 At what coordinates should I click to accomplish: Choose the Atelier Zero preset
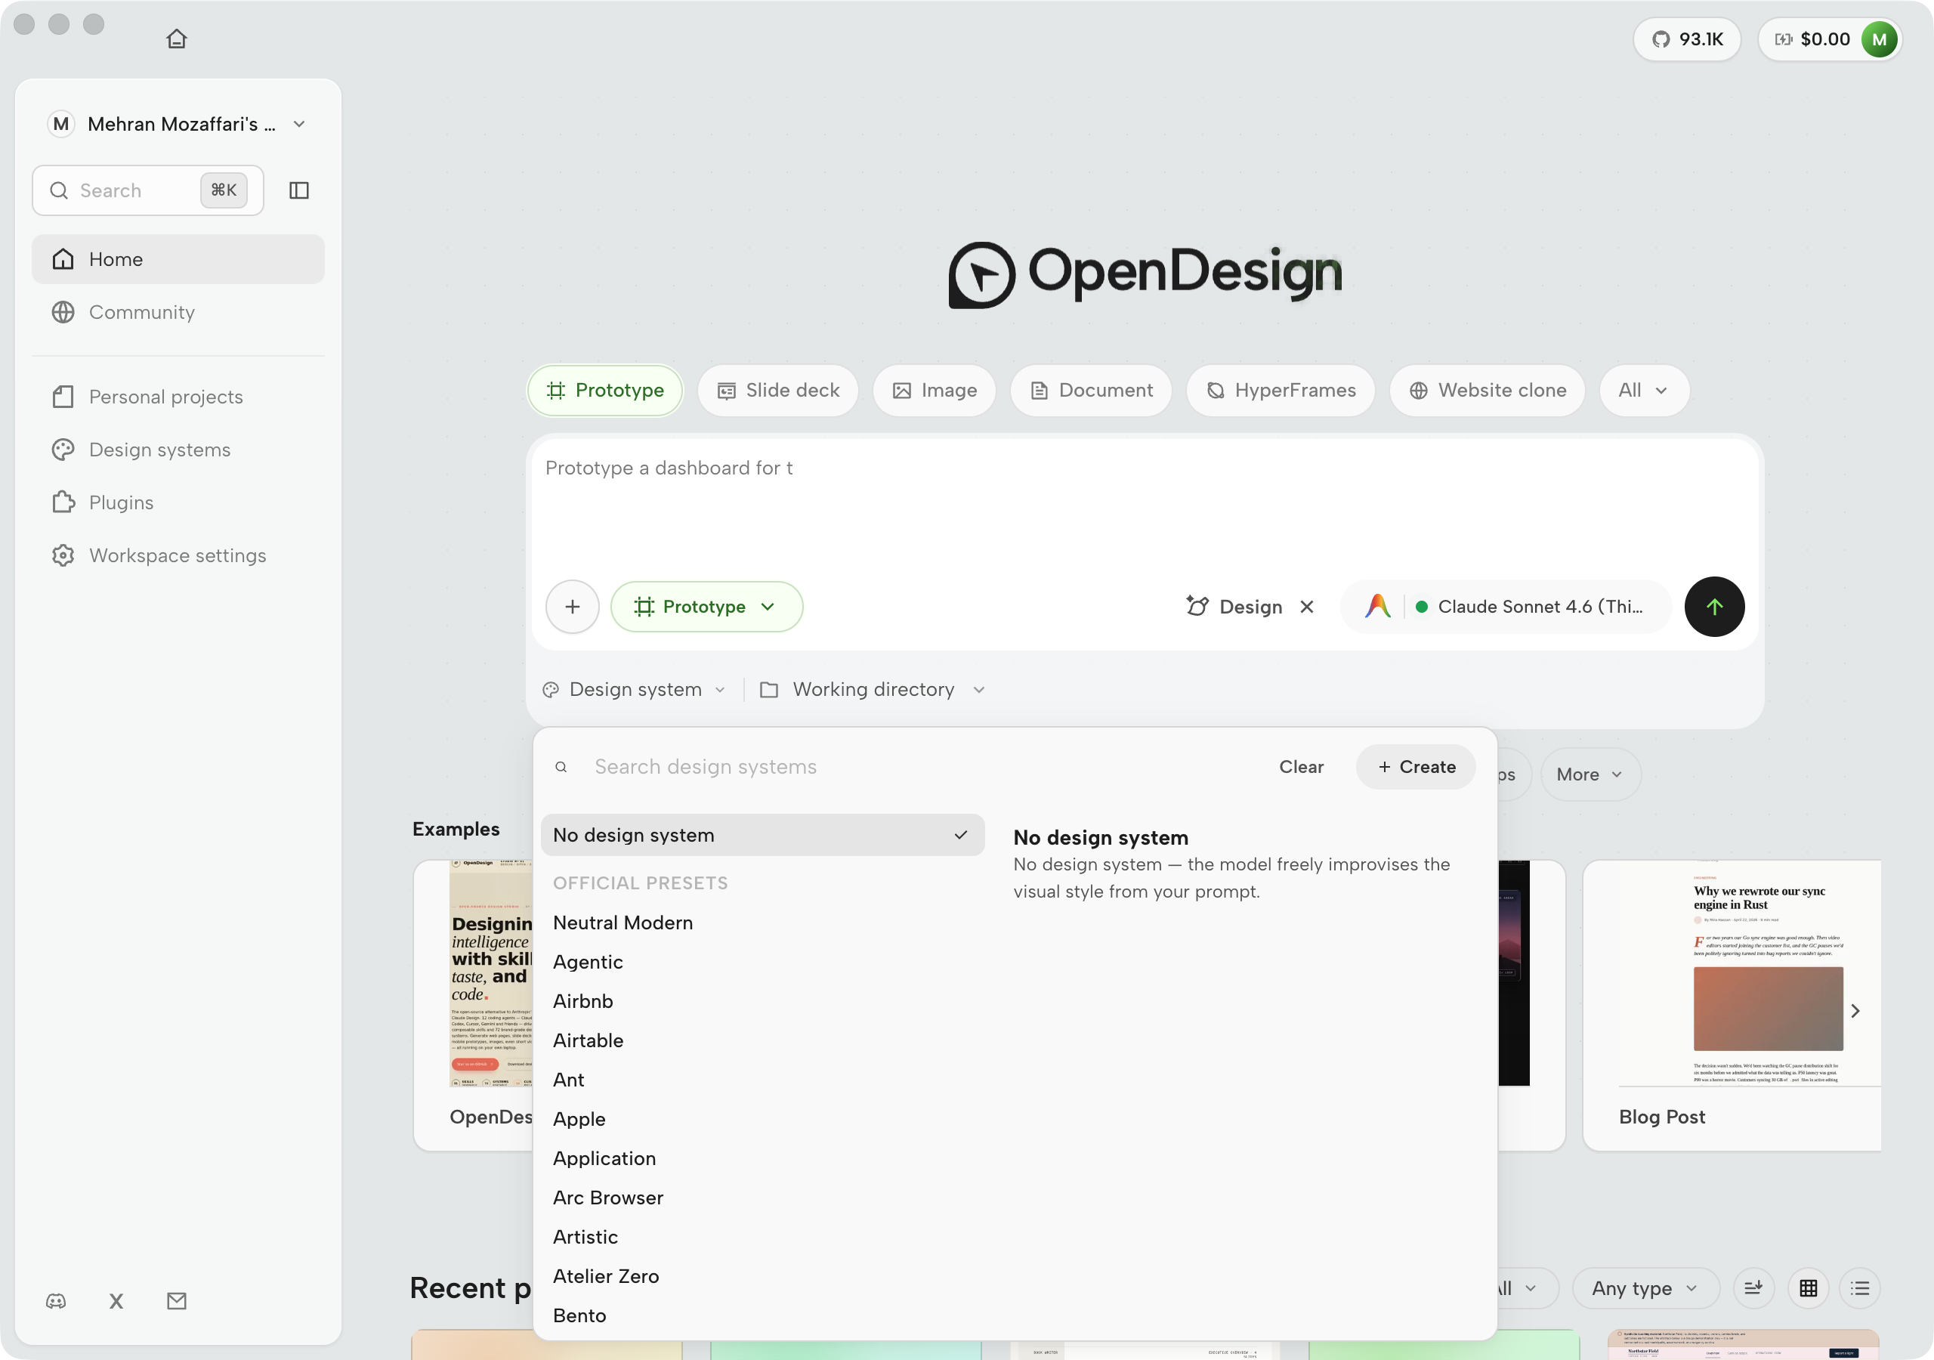click(x=762, y=1277)
